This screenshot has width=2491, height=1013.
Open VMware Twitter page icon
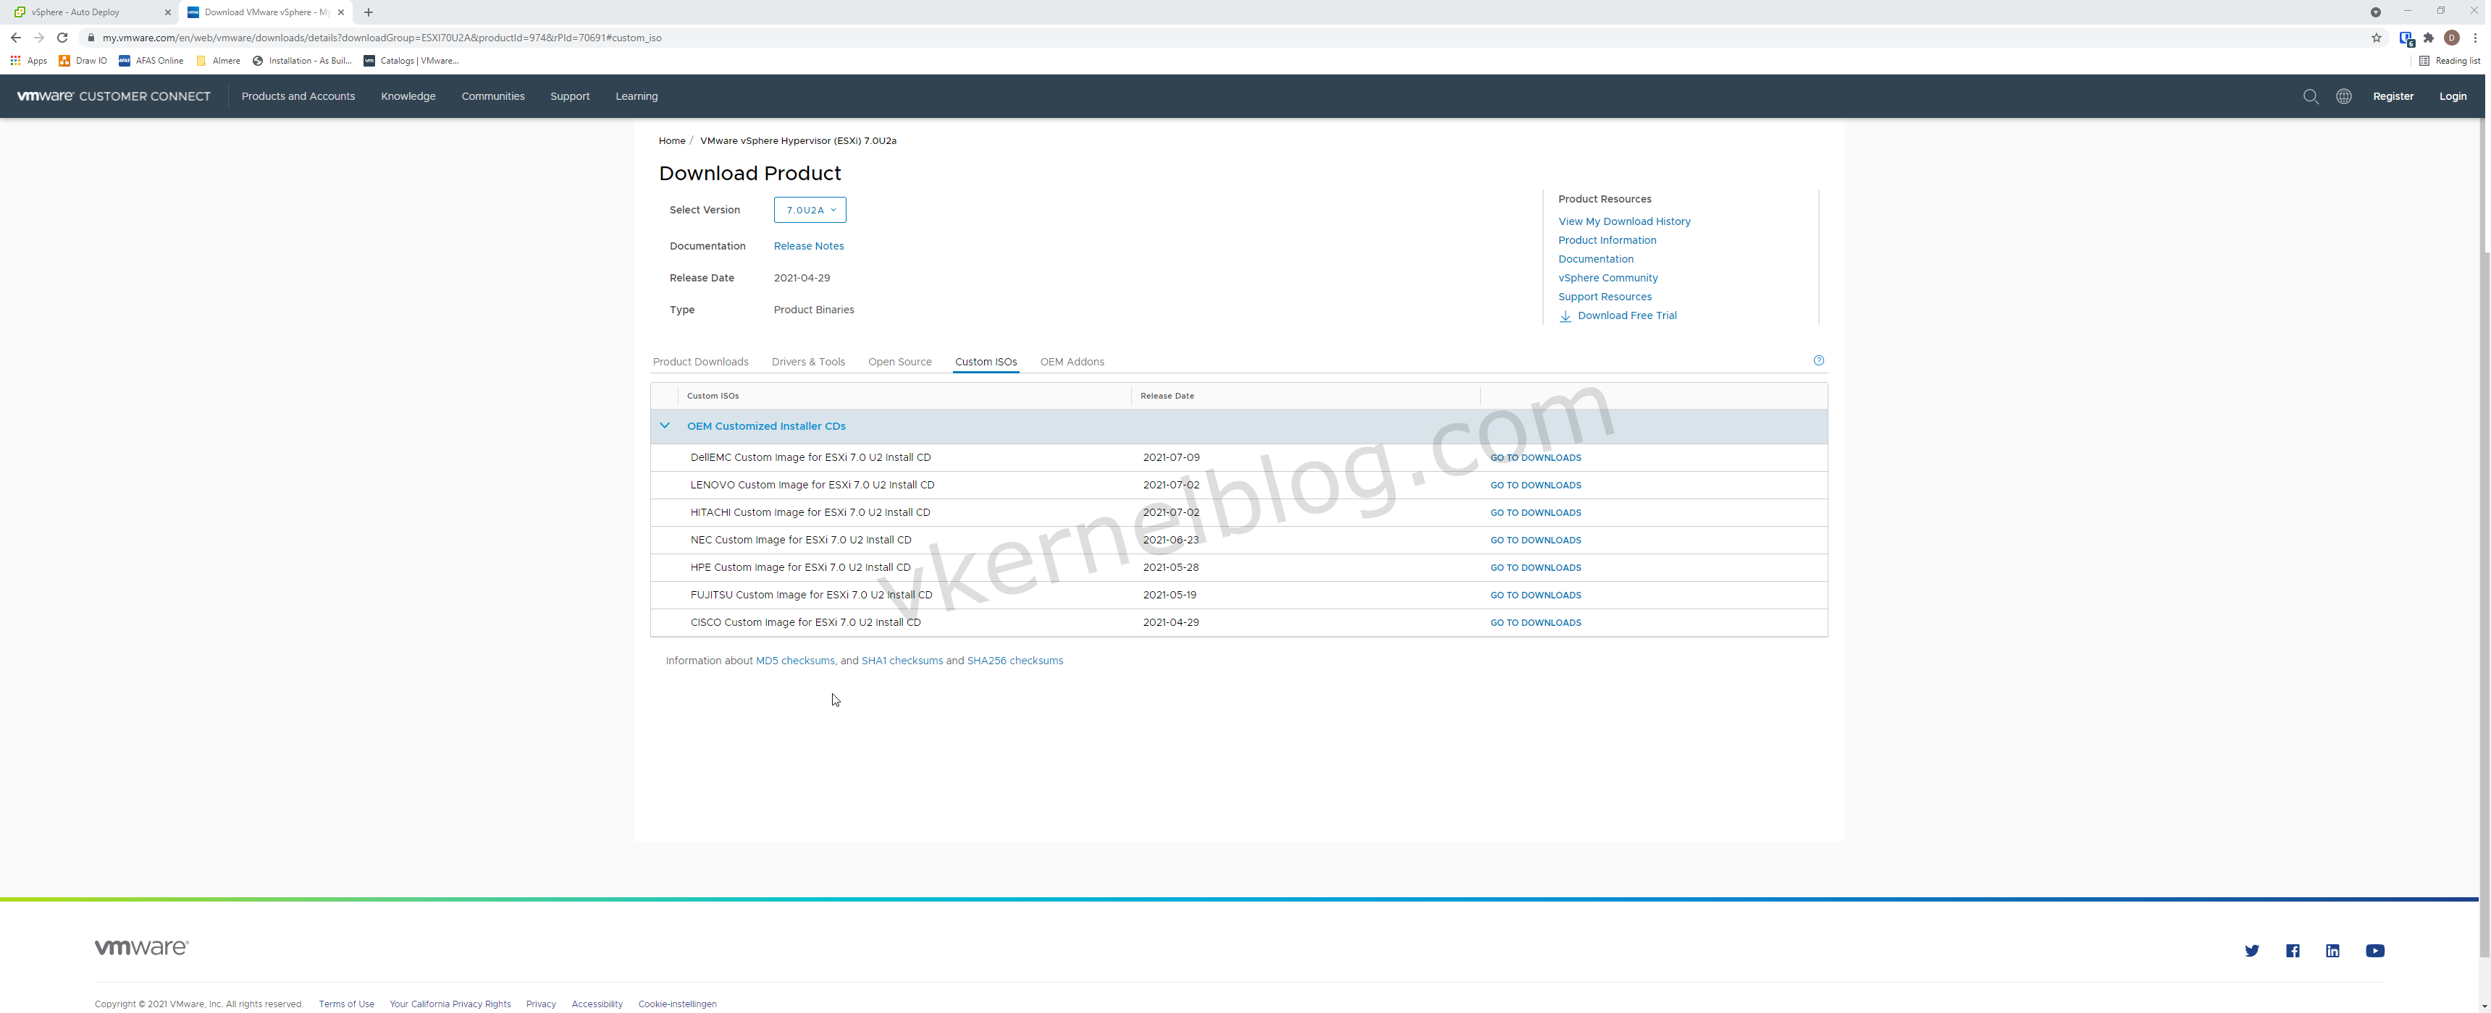(2251, 950)
